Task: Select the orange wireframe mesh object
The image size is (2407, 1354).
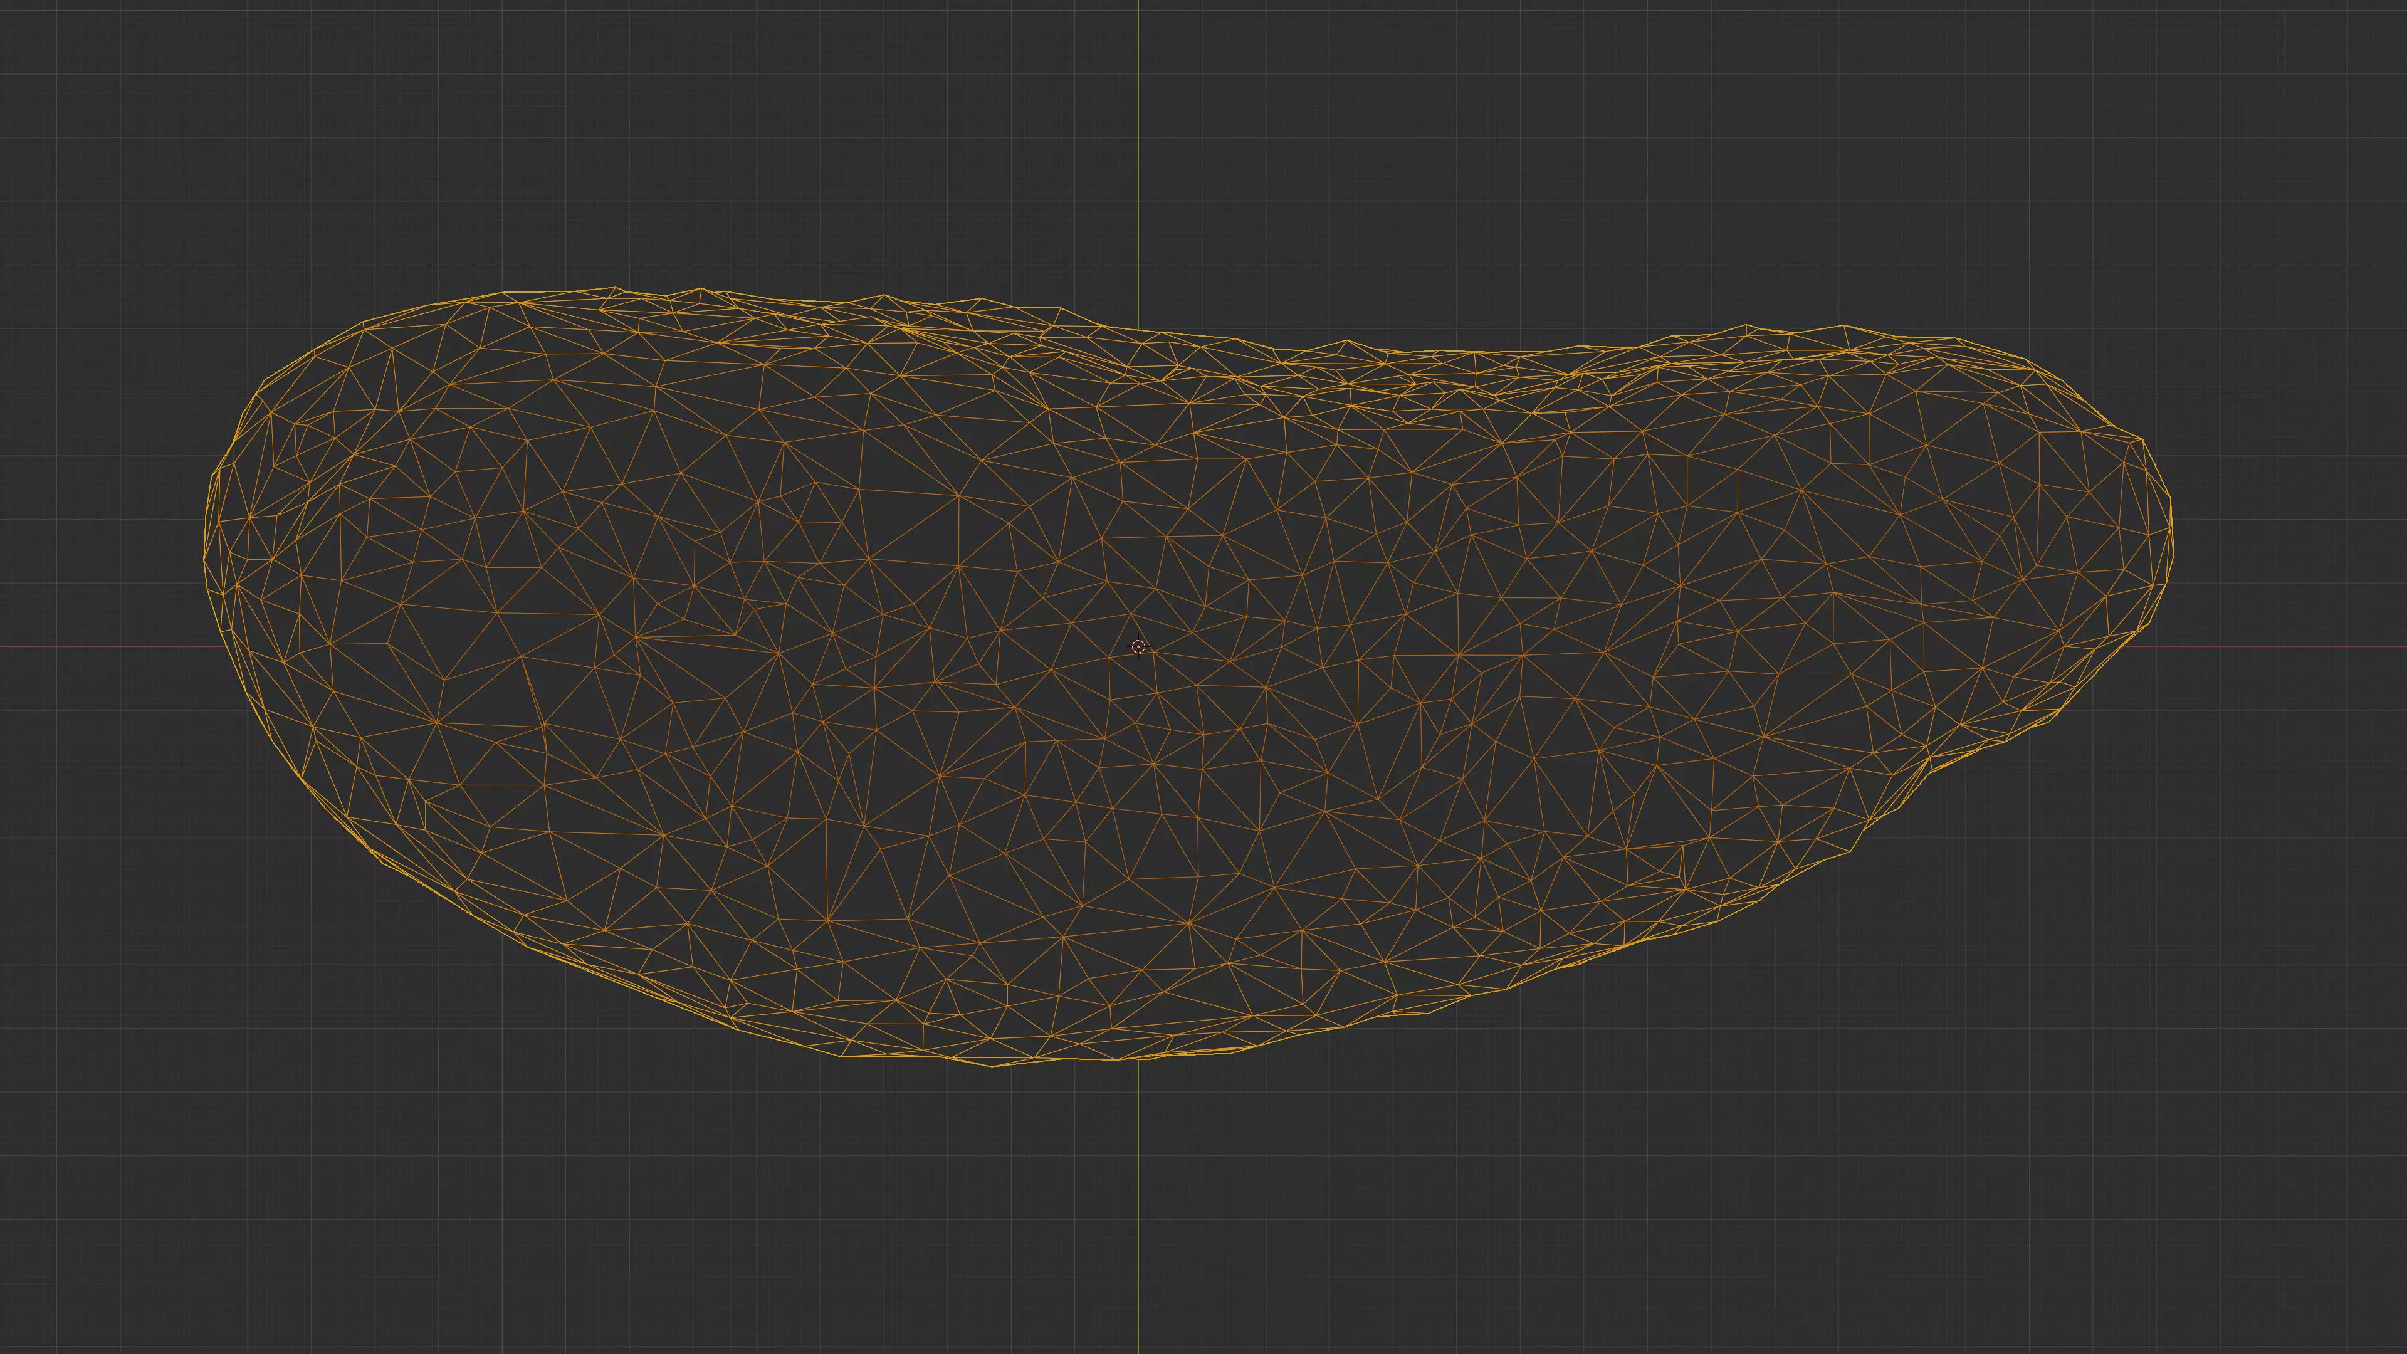Action: 1188,676
